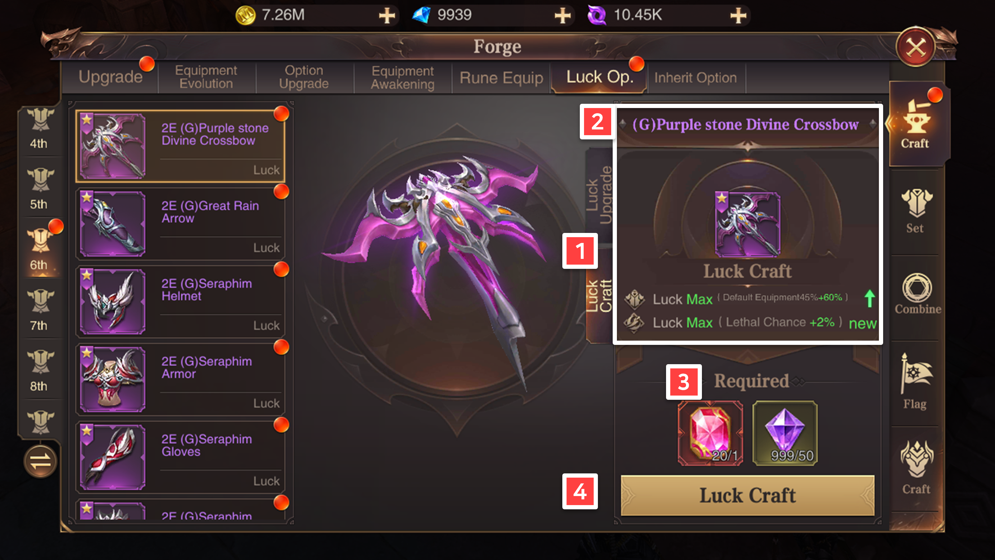This screenshot has width=995, height=560.
Task: Open the Rune Equip tab
Action: pyautogui.click(x=501, y=78)
